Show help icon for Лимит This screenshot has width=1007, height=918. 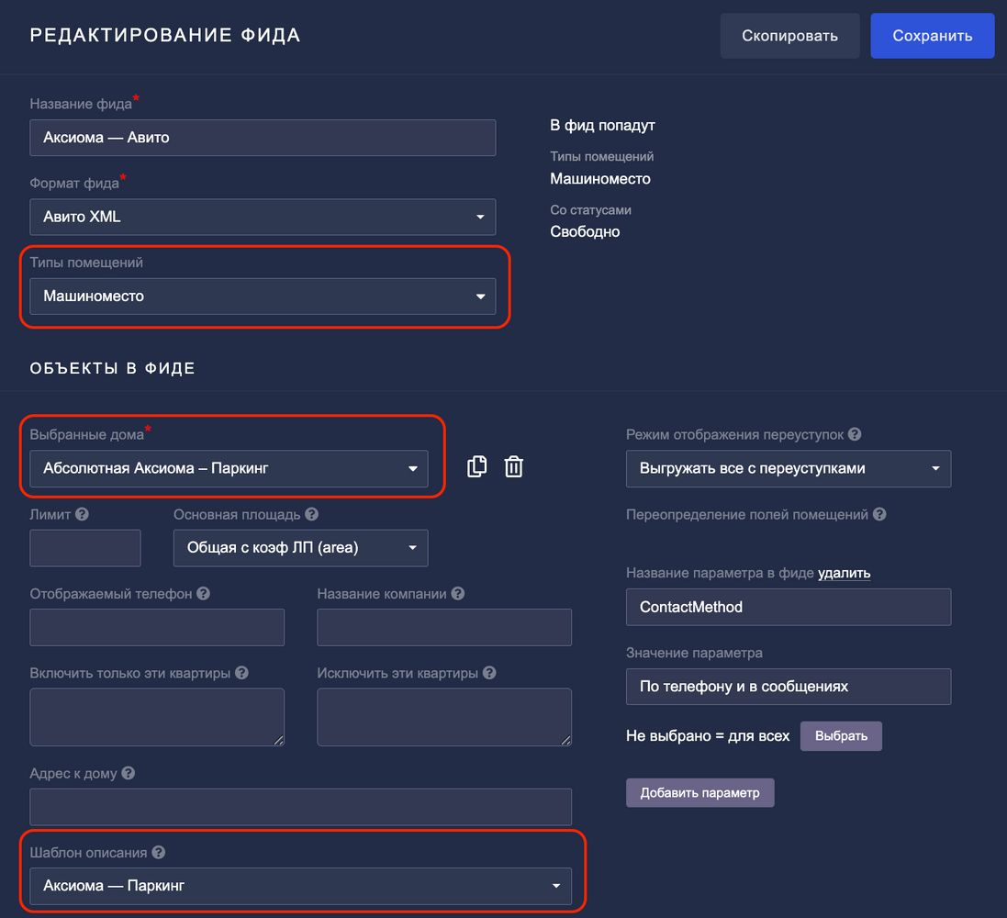coord(82,514)
